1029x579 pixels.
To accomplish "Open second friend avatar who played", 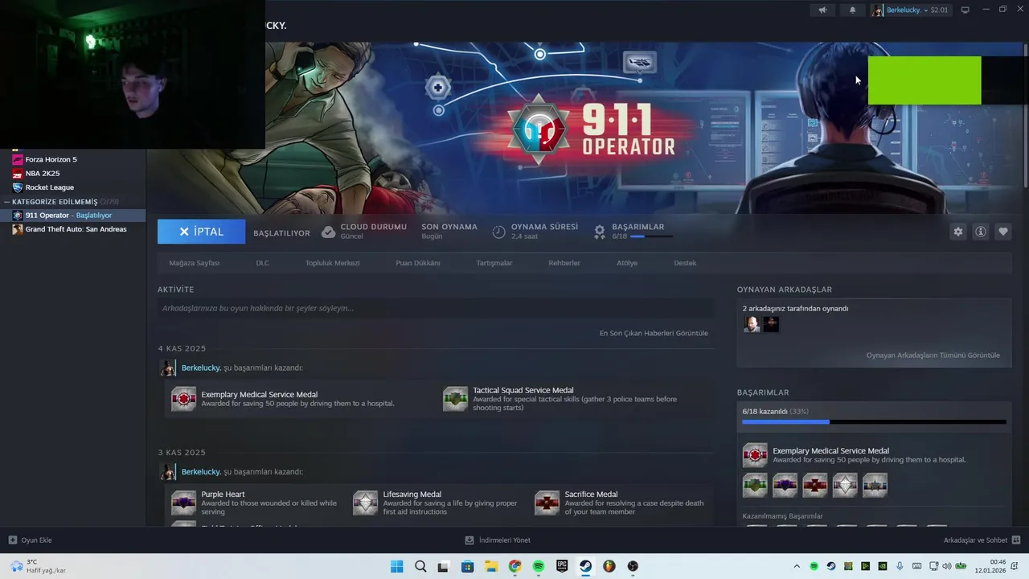I will tap(771, 324).
